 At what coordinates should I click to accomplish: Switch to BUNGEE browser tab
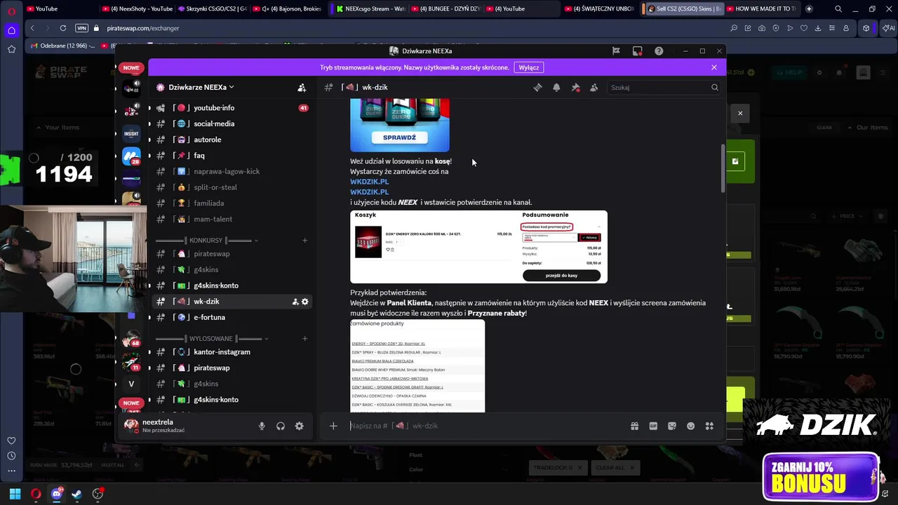(x=447, y=9)
